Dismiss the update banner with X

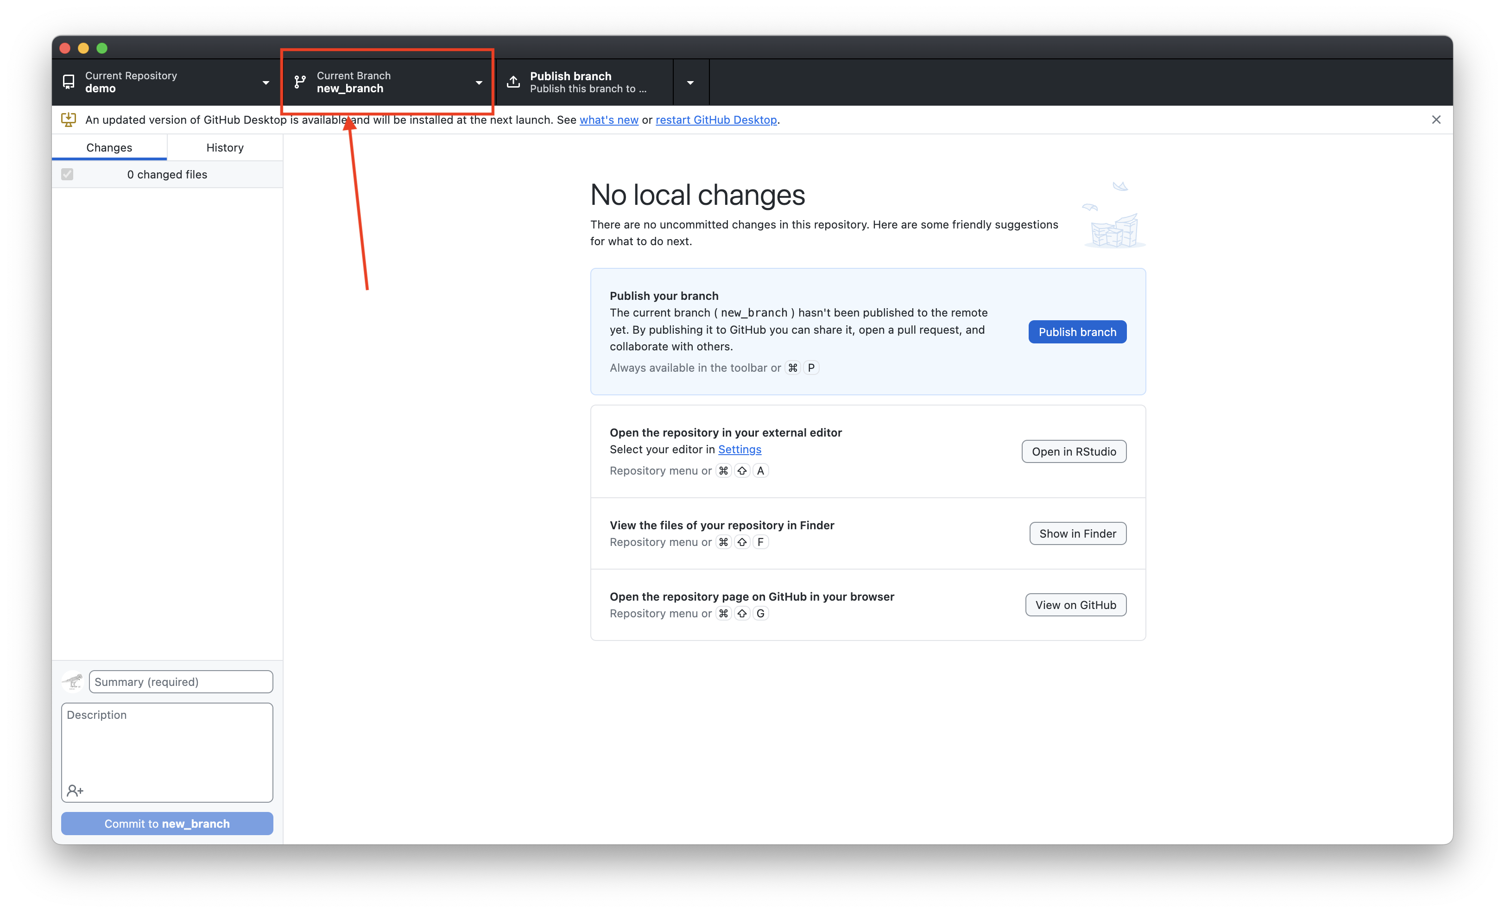pos(1436,120)
